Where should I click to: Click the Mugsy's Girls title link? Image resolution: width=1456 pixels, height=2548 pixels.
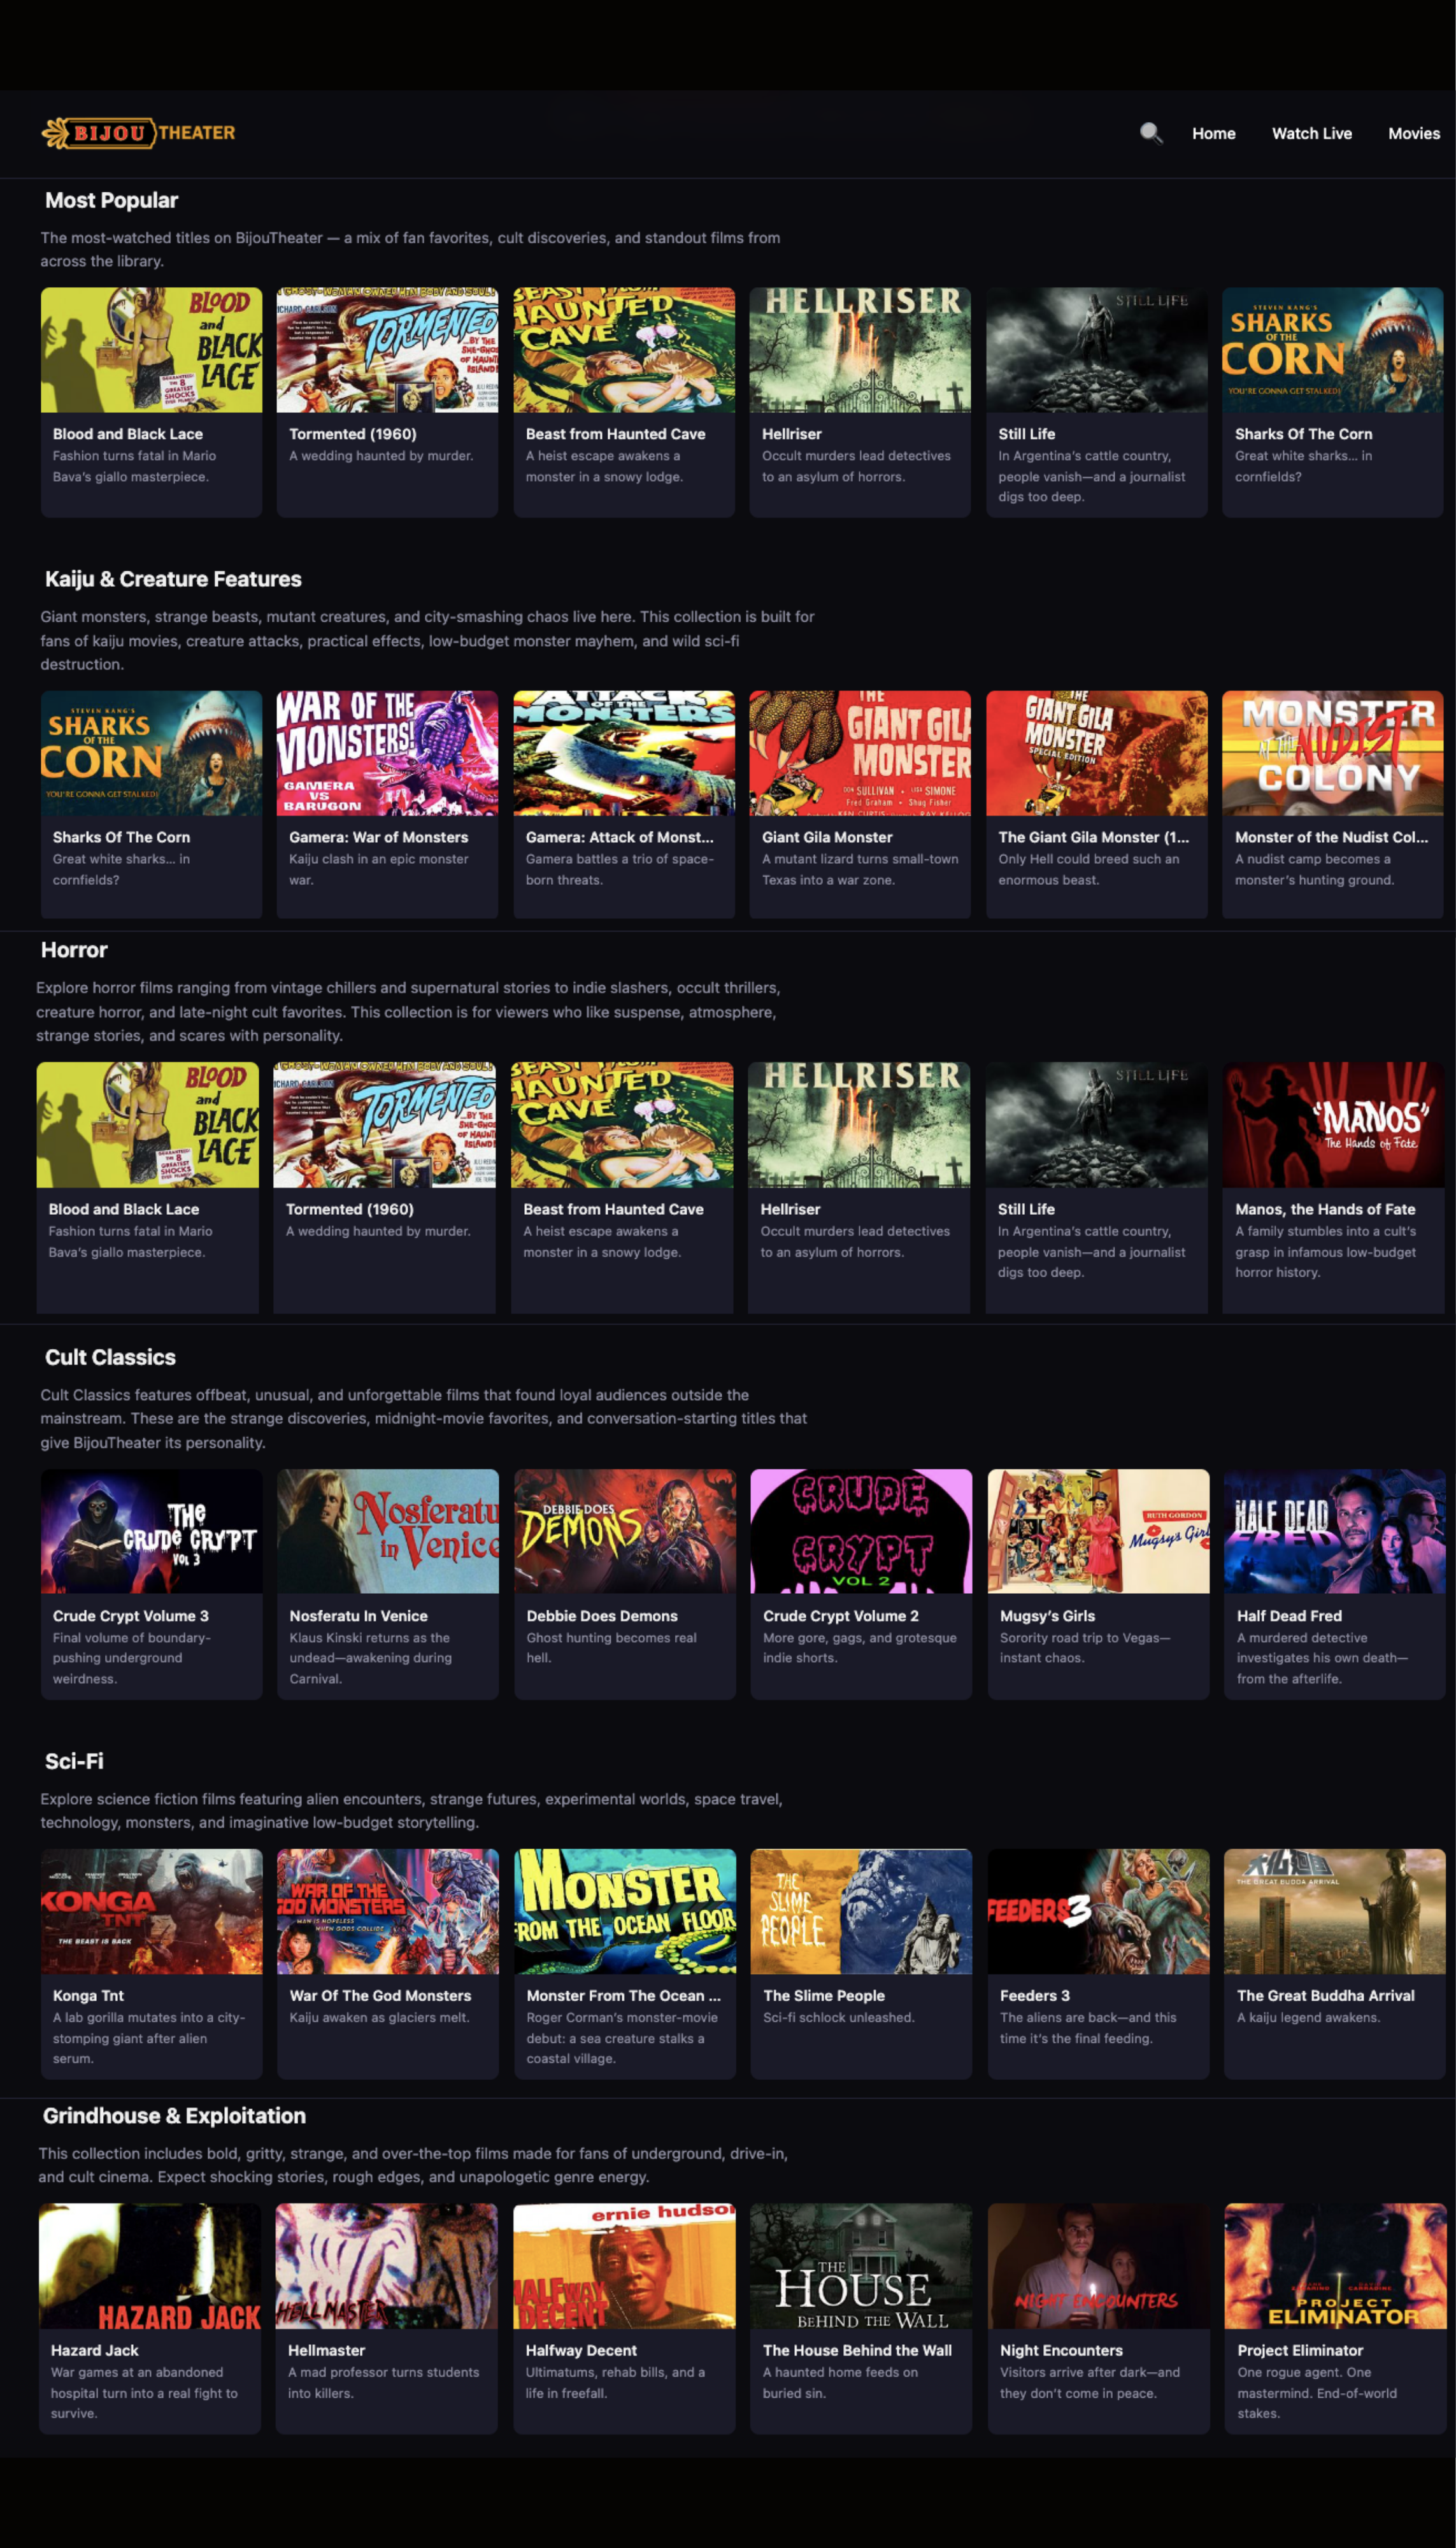pyautogui.click(x=1047, y=1616)
